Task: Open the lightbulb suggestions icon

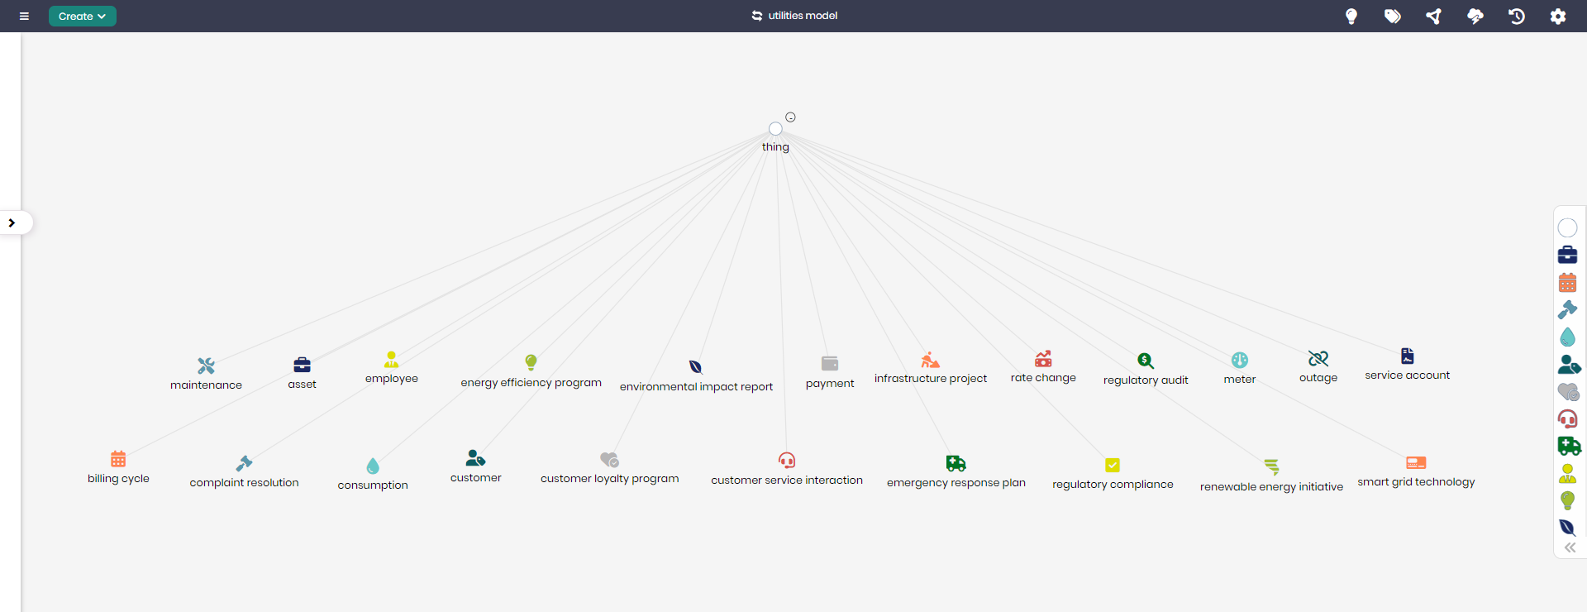Action: [1351, 16]
